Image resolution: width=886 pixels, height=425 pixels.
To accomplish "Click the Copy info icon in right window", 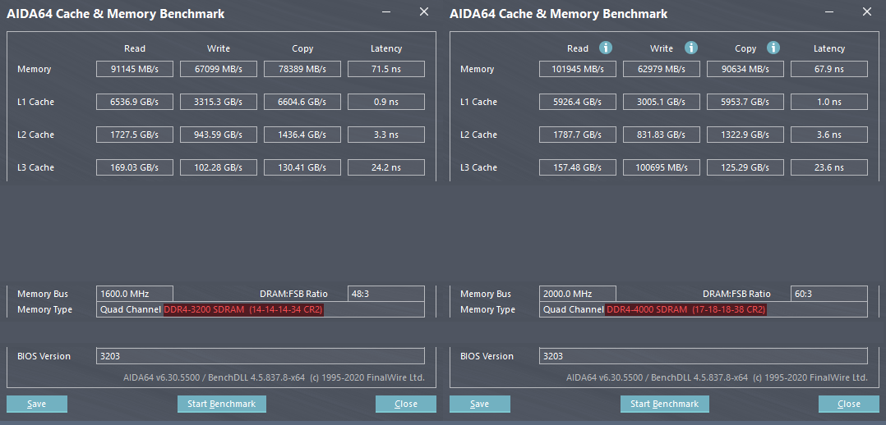I will click(773, 48).
